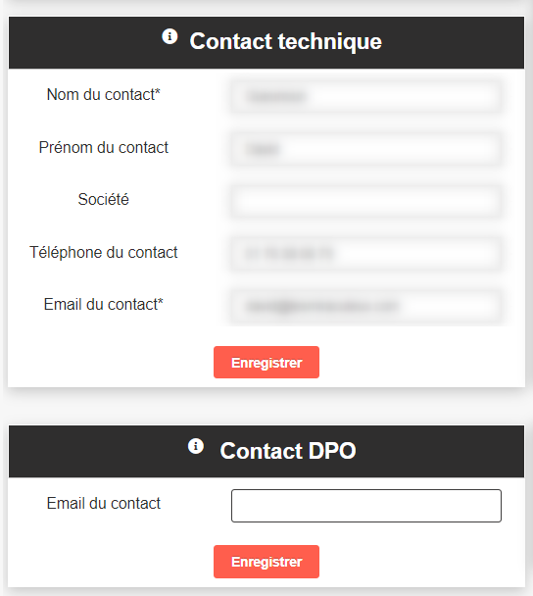Click into the Société input field
Screen dimensions: 533x596
(x=365, y=201)
